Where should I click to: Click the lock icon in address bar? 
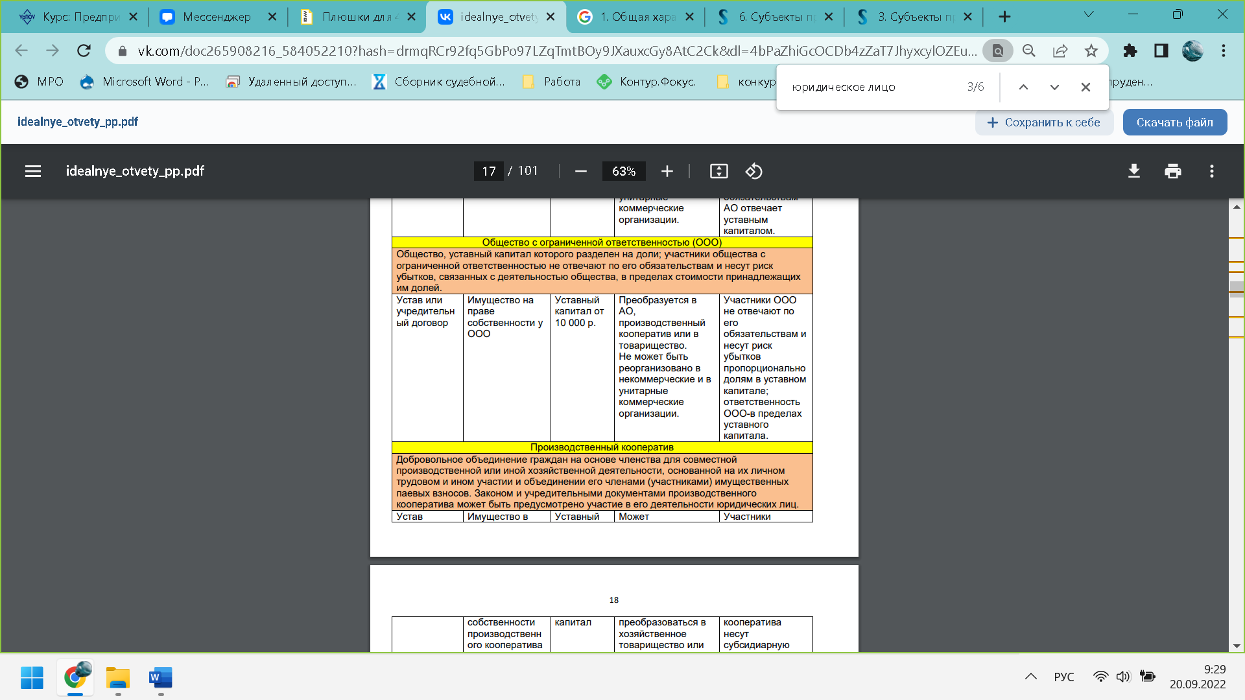122,51
